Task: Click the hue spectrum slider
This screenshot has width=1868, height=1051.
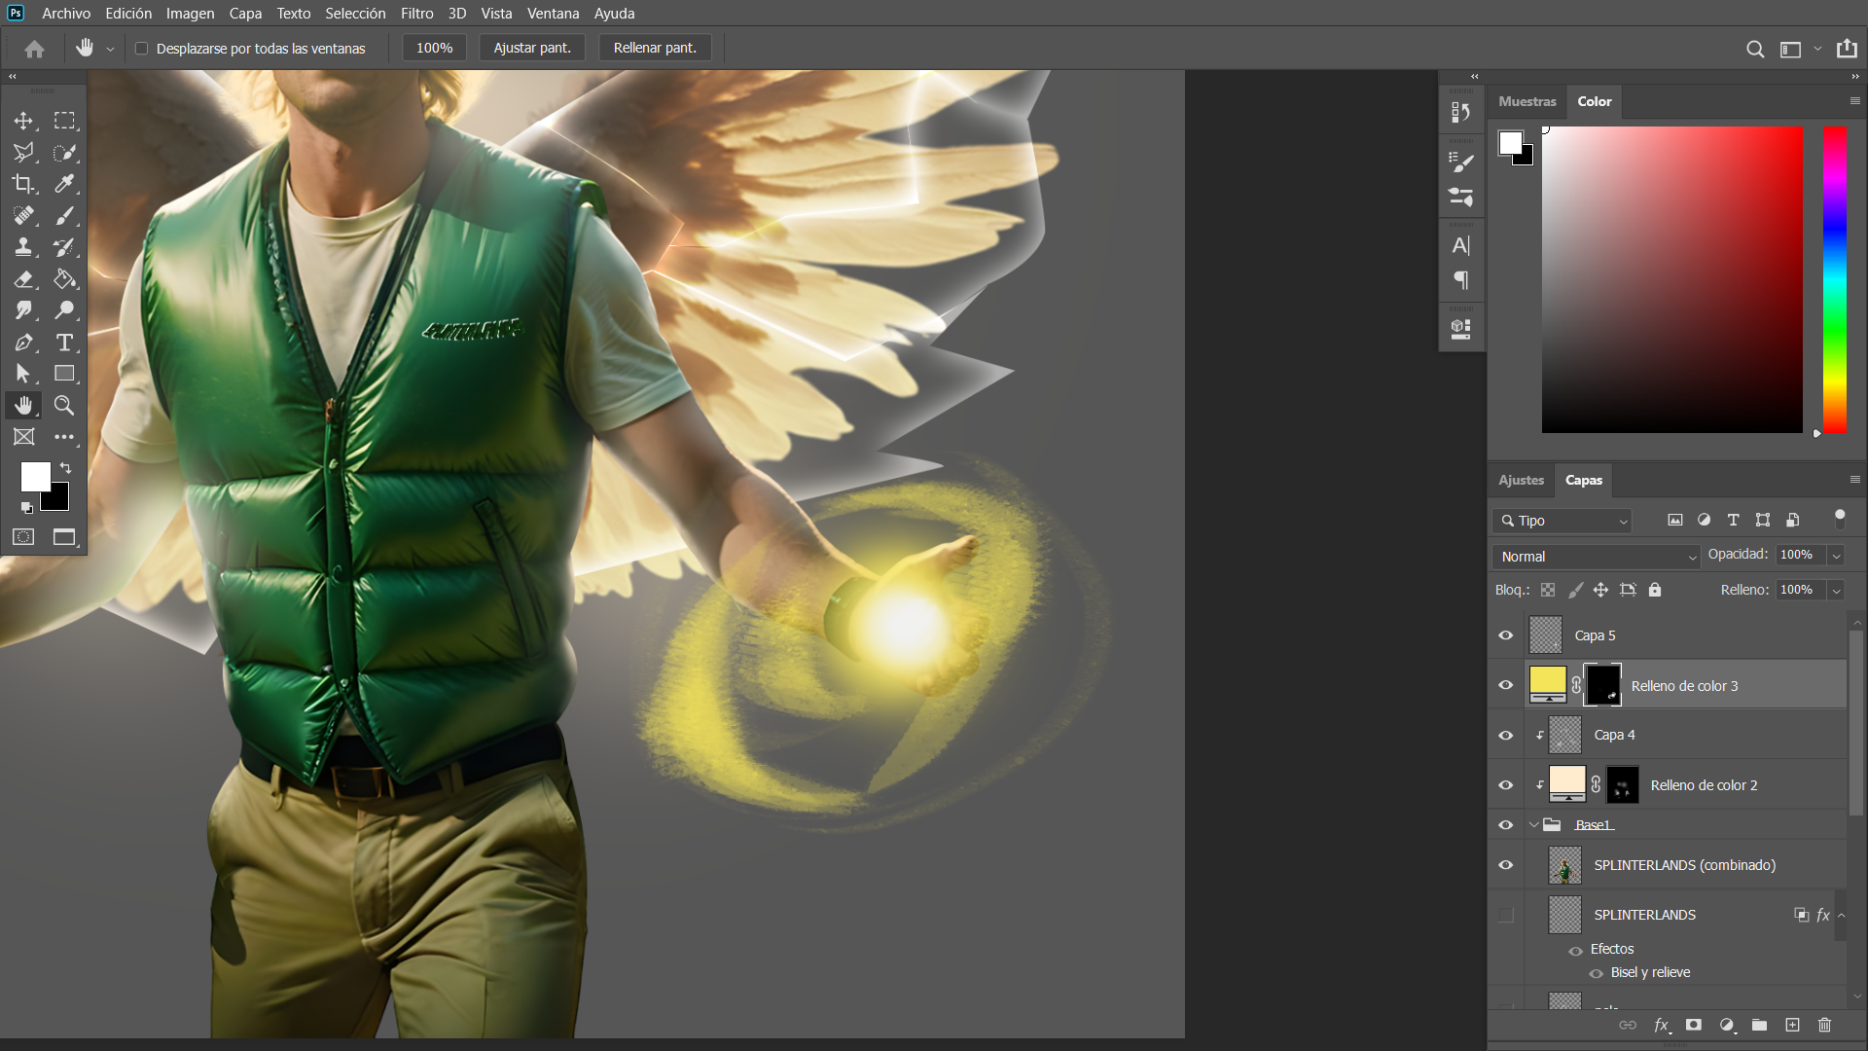Action: pyautogui.click(x=1834, y=279)
